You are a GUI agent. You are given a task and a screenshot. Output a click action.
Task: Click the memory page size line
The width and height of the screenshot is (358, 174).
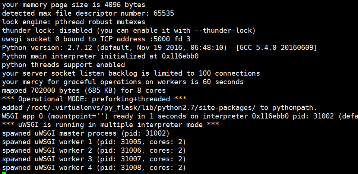[74, 5]
